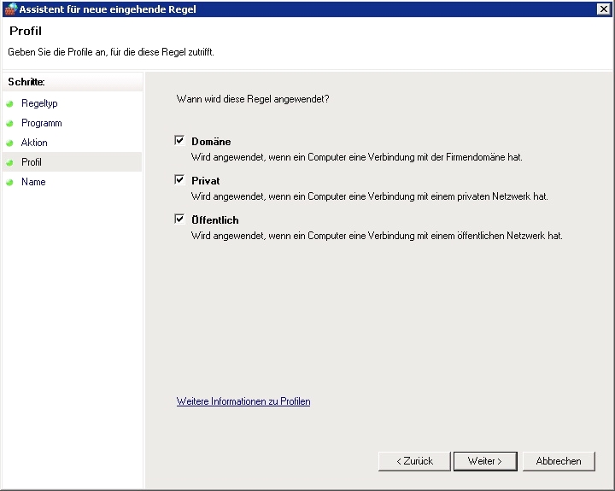This screenshot has width=615, height=491.
Task: Toggle the Privat profile checkbox
Action: coord(180,180)
